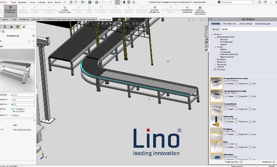Image resolution: width=277 pixels, height=167 pixels.
Task: Save the assembly with the Save icon
Action: (90, 2)
